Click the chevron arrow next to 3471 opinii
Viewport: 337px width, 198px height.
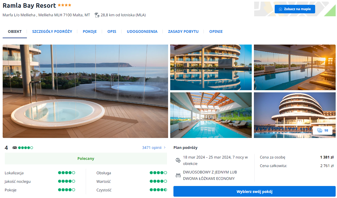coord(165,148)
